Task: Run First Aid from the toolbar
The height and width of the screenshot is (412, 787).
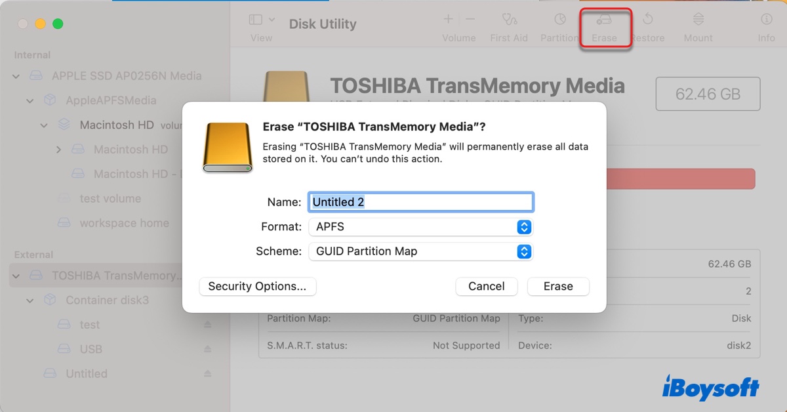Action: [509, 26]
